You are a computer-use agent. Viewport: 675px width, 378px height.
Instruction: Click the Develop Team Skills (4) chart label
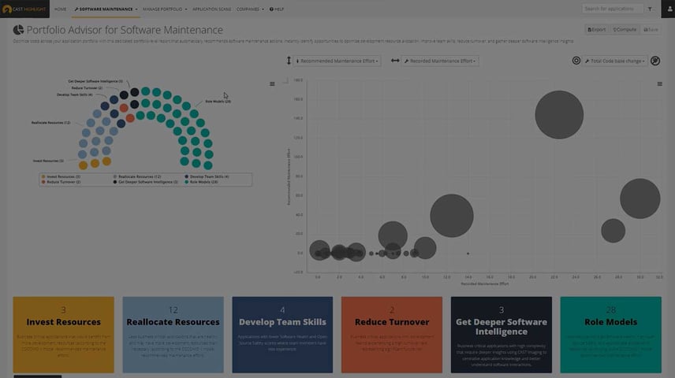[x=74, y=94]
